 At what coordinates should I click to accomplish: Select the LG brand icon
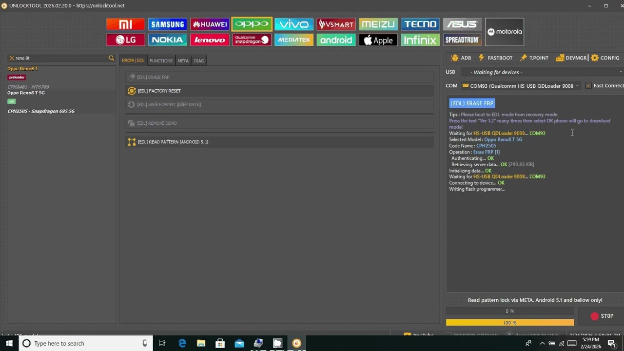click(125, 40)
